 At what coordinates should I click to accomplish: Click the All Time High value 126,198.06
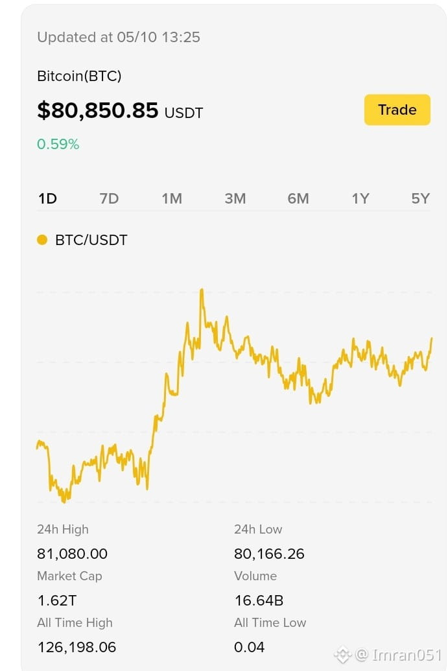pos(77,647)
